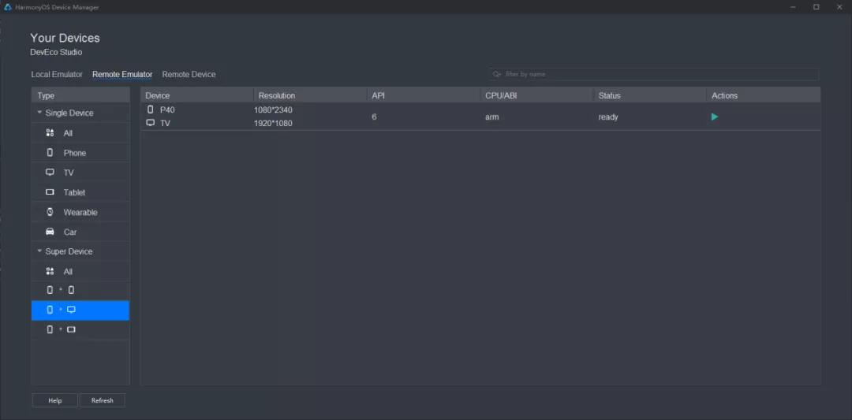Screen dimensions: 852x420
Task: Click the Refresh button
Action: pyautogui.click(x=102, y=400)
